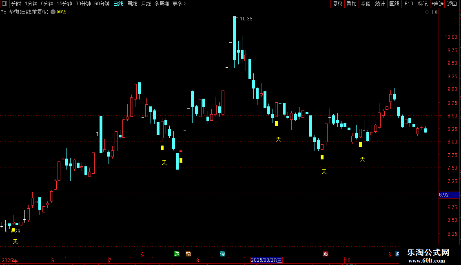
Task: Click the 6.92 cursor price box
Action: (x=449, y=195)
